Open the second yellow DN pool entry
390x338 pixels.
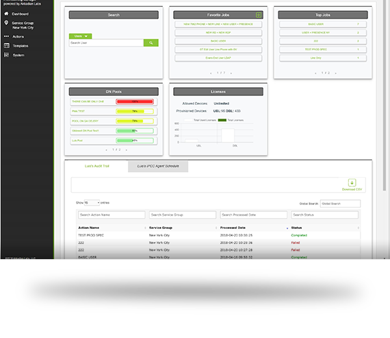click(86, 121)
